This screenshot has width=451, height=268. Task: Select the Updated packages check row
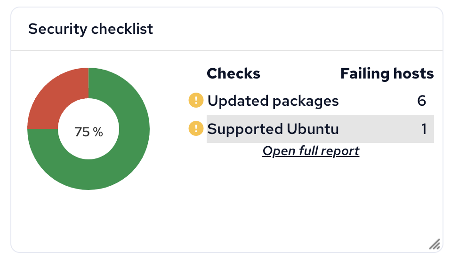(x=320, y=101)
